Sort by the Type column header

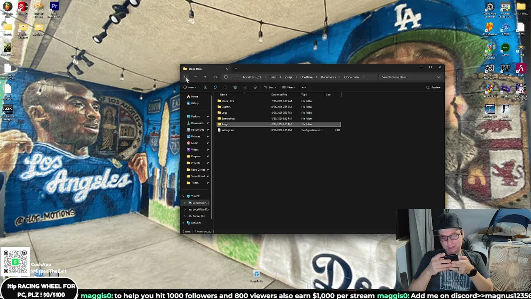[304, 95]
